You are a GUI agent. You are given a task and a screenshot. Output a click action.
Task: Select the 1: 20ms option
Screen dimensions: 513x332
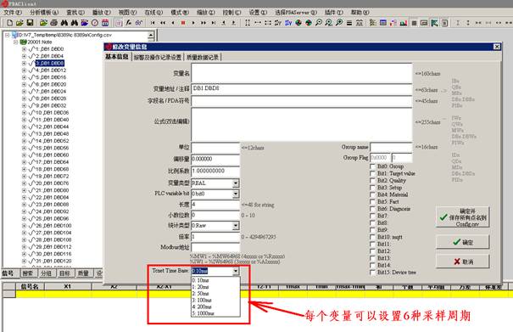[x=215, y=287]
